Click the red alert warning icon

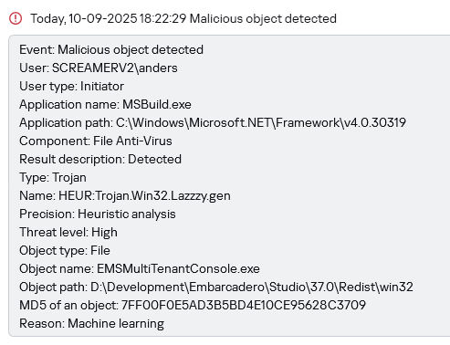tap(16, 18)
